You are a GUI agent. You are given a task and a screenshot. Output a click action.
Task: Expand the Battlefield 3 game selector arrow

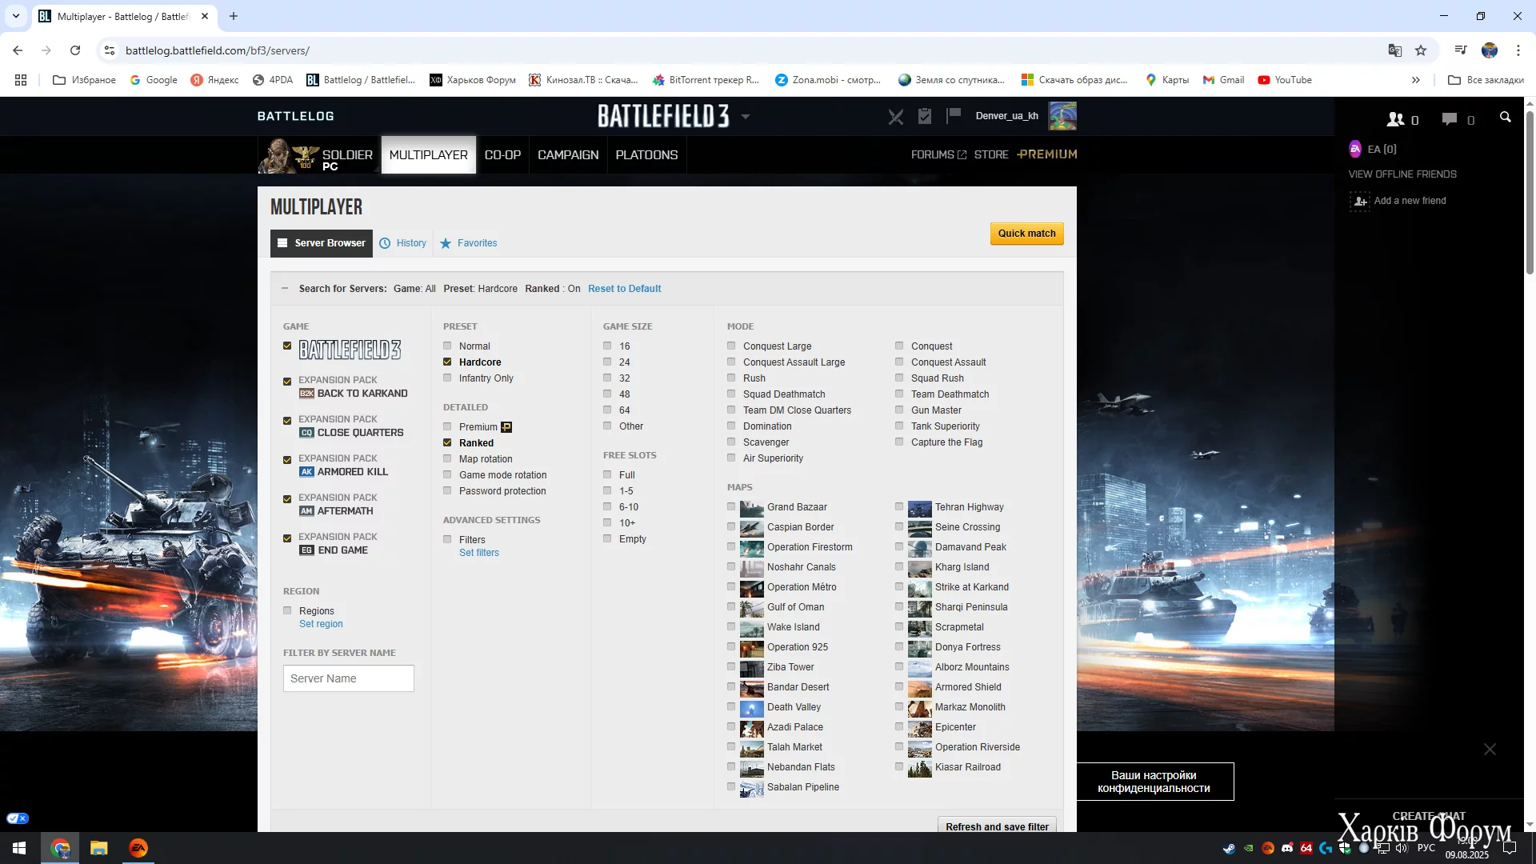746,117
